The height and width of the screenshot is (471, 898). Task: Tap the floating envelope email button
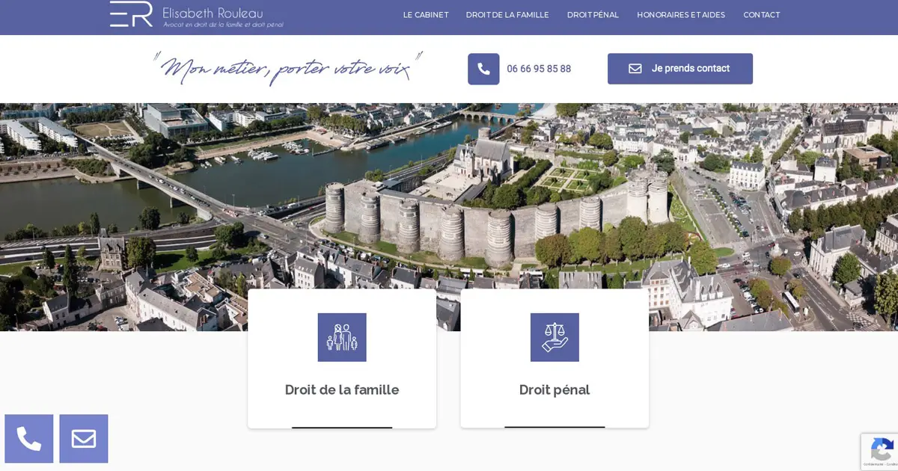[84, 439]
